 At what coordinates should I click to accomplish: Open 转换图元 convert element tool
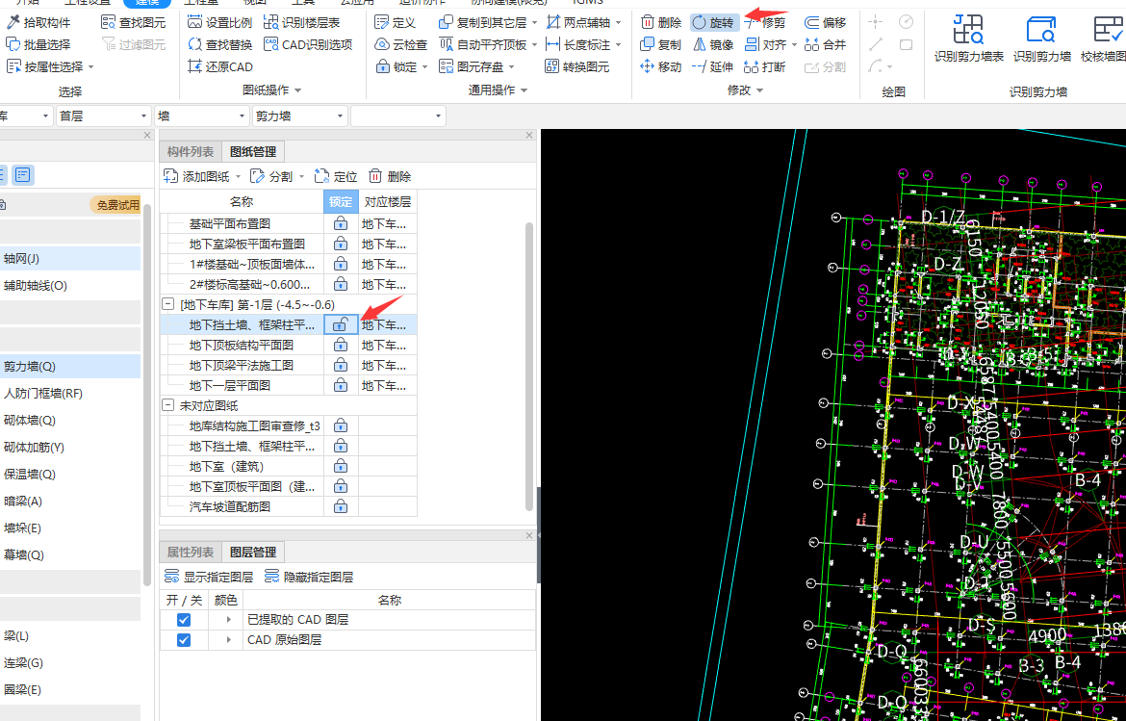coord(578,66)
